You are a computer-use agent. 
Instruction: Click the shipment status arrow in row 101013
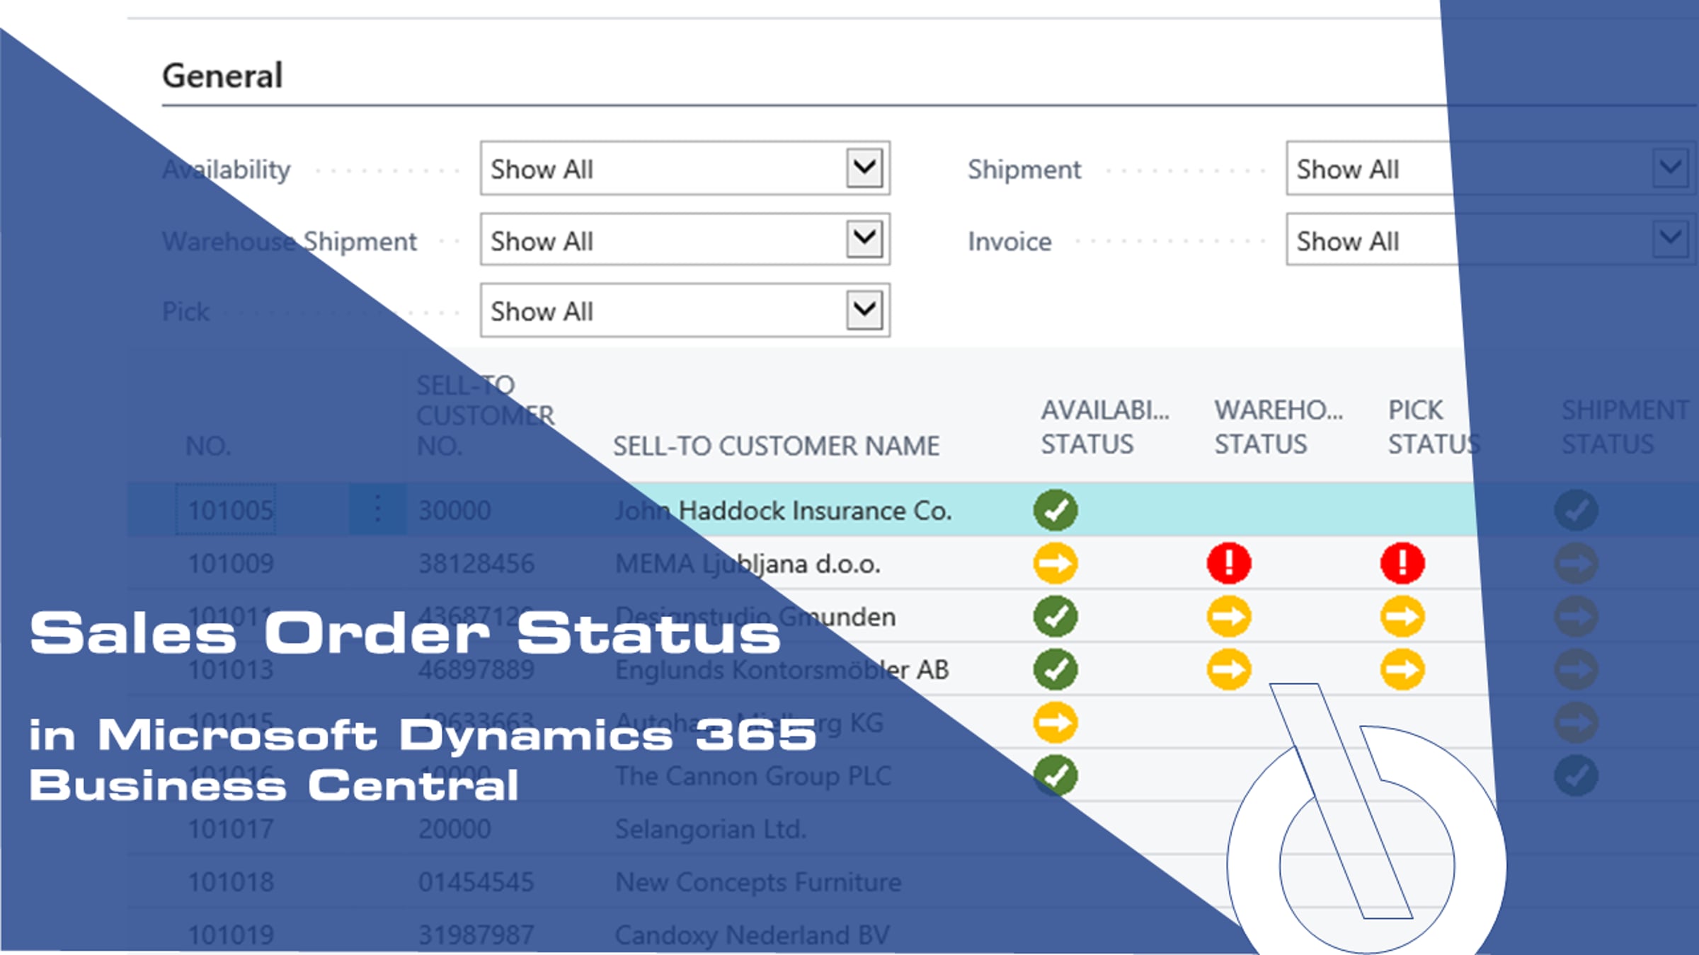[1576, 669]
